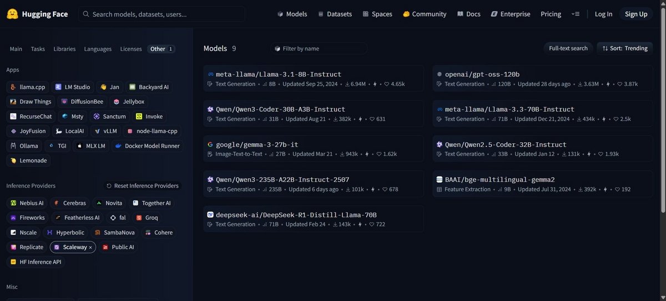The width and height of the screenshot is (666, 301).
Task: Filter by the llama.cpp app
Action: click(x=28, y=87)
